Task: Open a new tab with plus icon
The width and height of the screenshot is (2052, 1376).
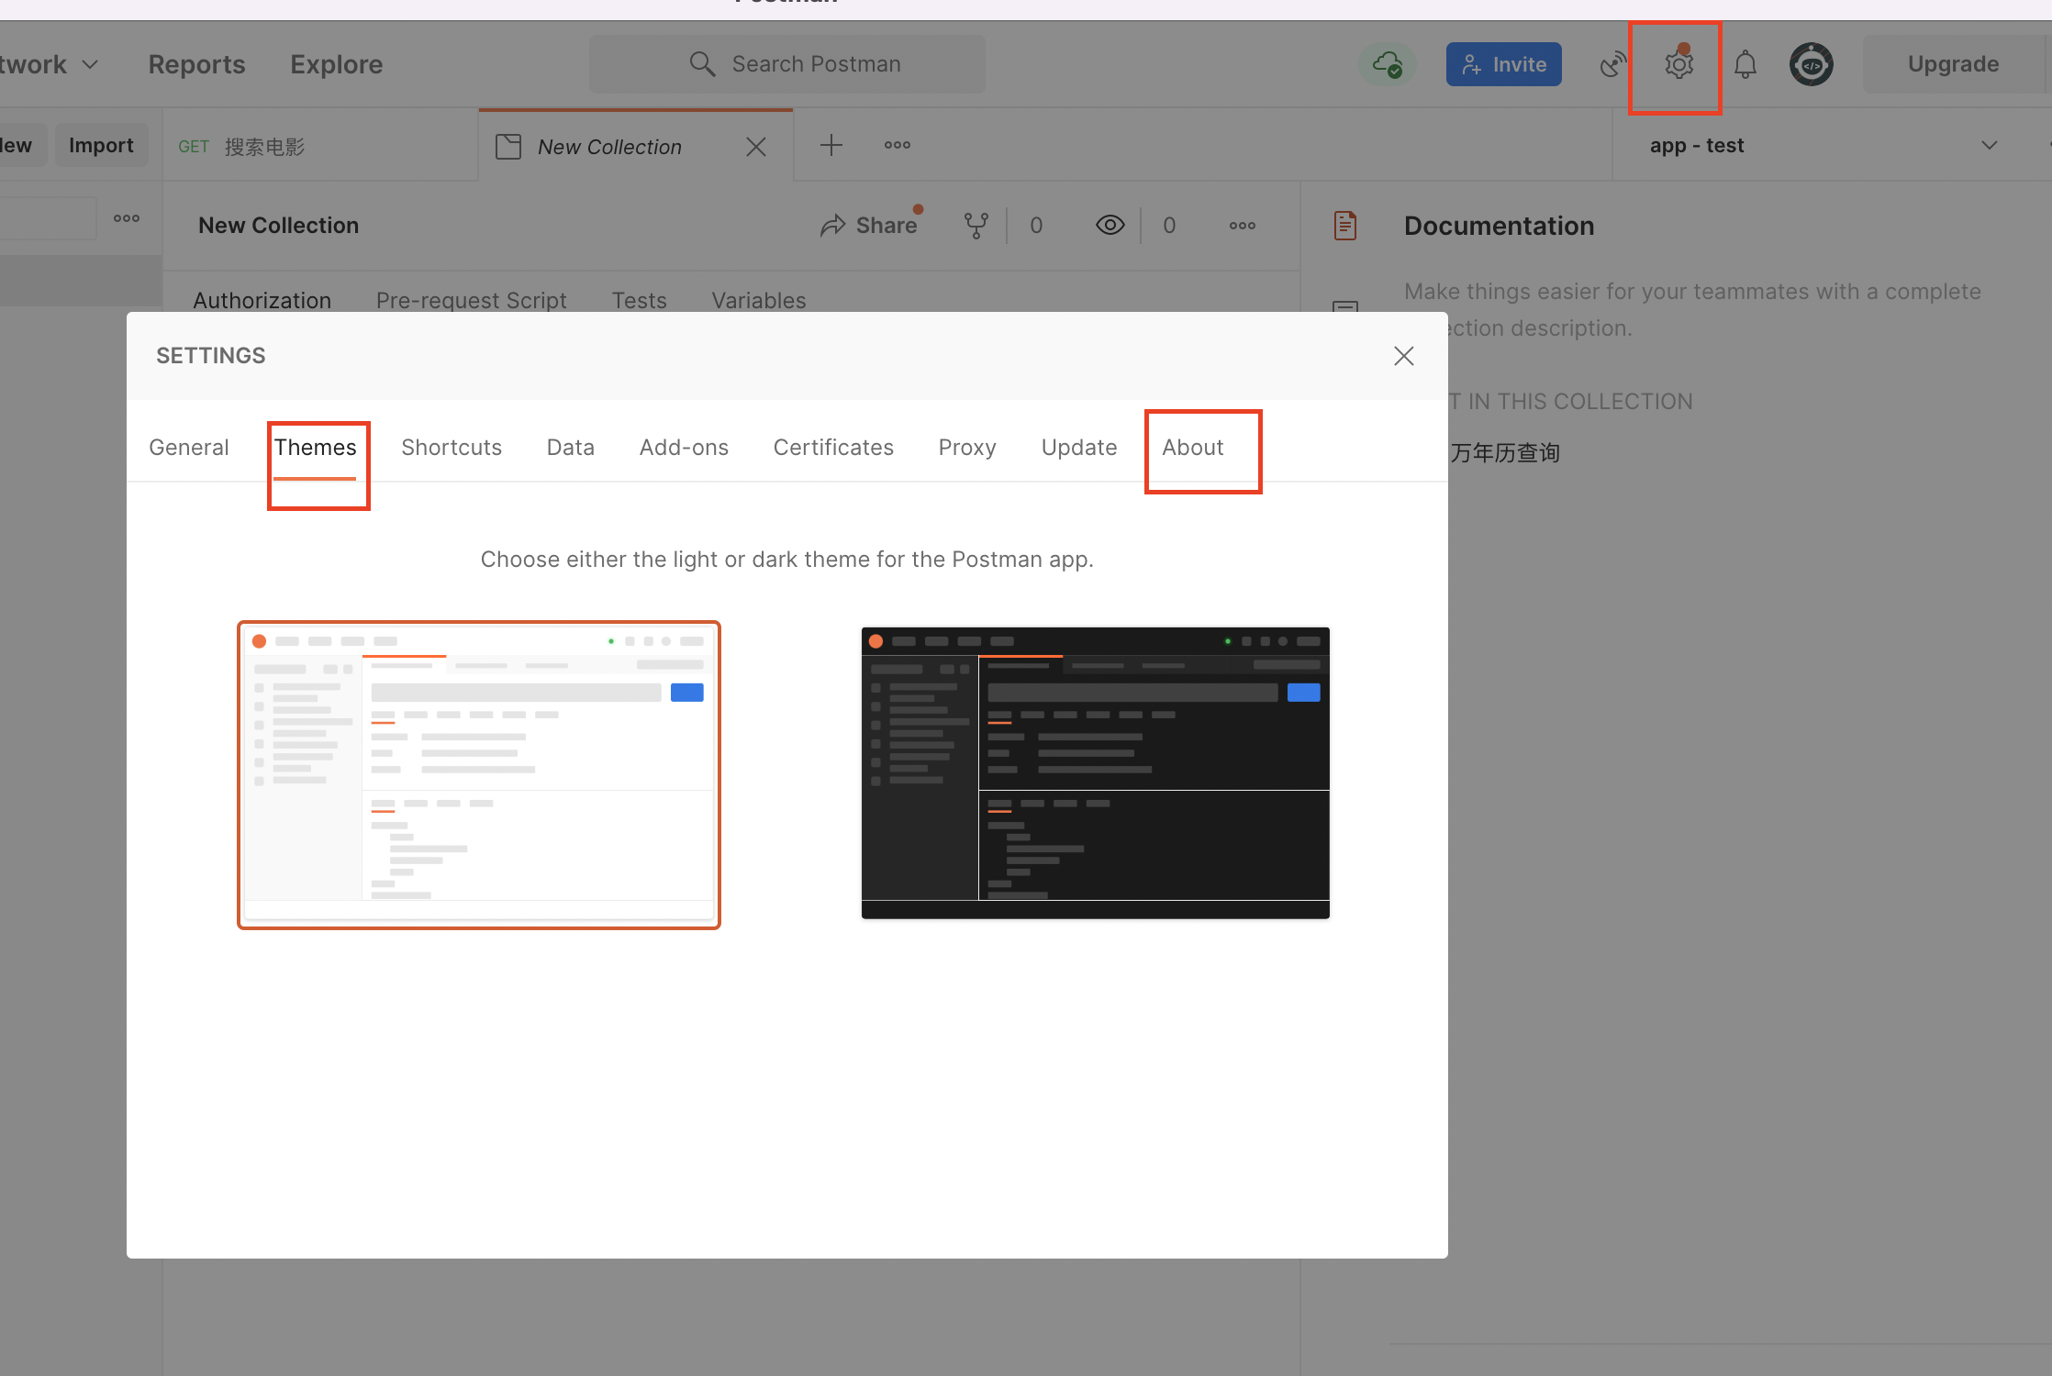Action: pos(831,146)
